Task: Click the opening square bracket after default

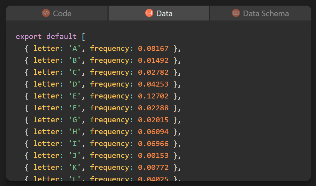Action: pos(83,37)
